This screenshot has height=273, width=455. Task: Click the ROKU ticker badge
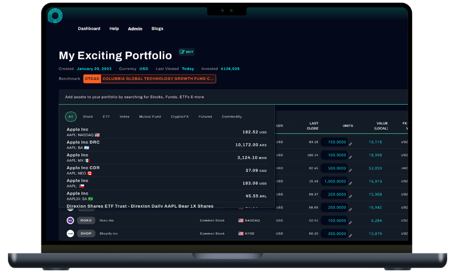pos(86,221)
